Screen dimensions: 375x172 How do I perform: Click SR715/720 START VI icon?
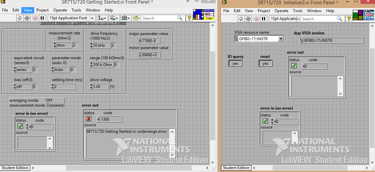[209, 14]
